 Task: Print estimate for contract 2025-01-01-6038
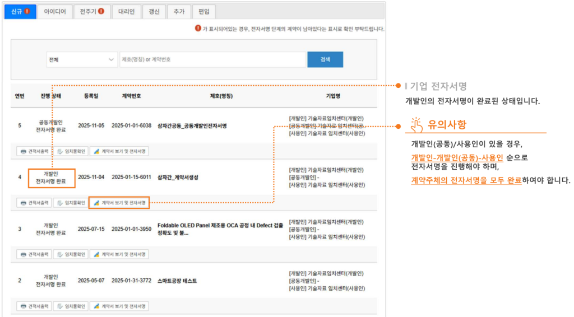click(x=34, y=151)
